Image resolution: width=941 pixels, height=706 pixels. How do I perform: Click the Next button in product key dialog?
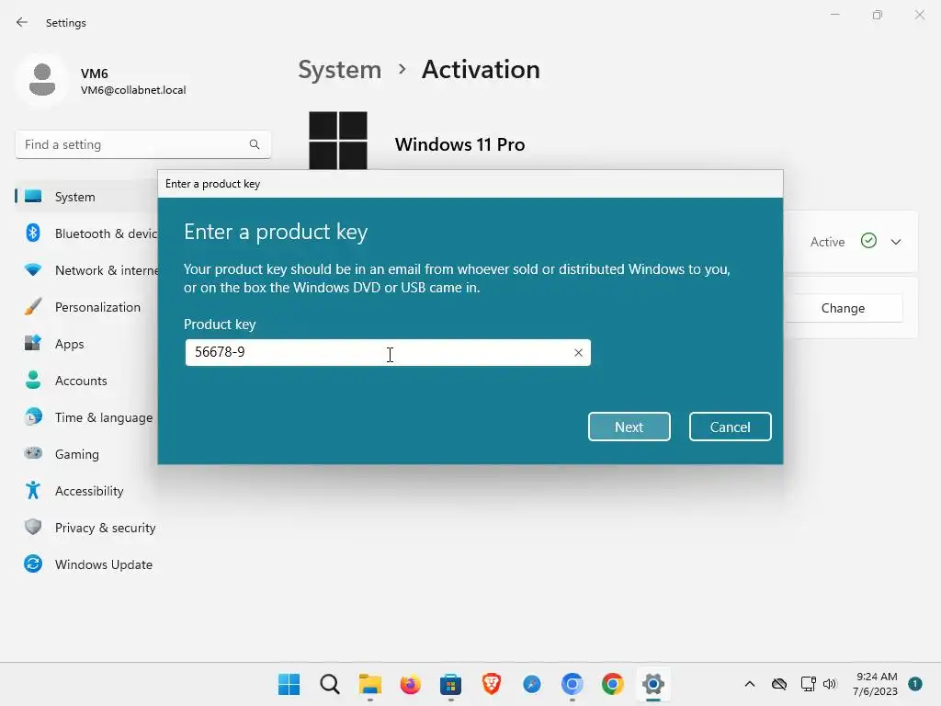click(x=629, y=427)
